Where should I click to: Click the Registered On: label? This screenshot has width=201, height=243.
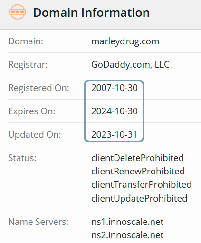pyautogui.click(x=38, y=88)
